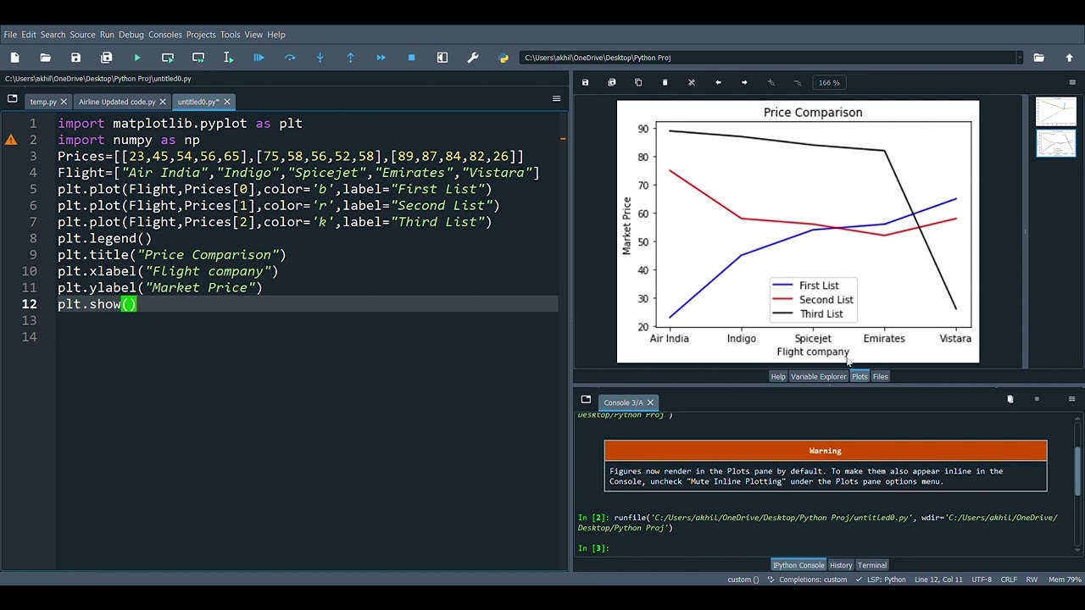
Task: Switch to Files pane tab
Action: [x=881, y=377]
